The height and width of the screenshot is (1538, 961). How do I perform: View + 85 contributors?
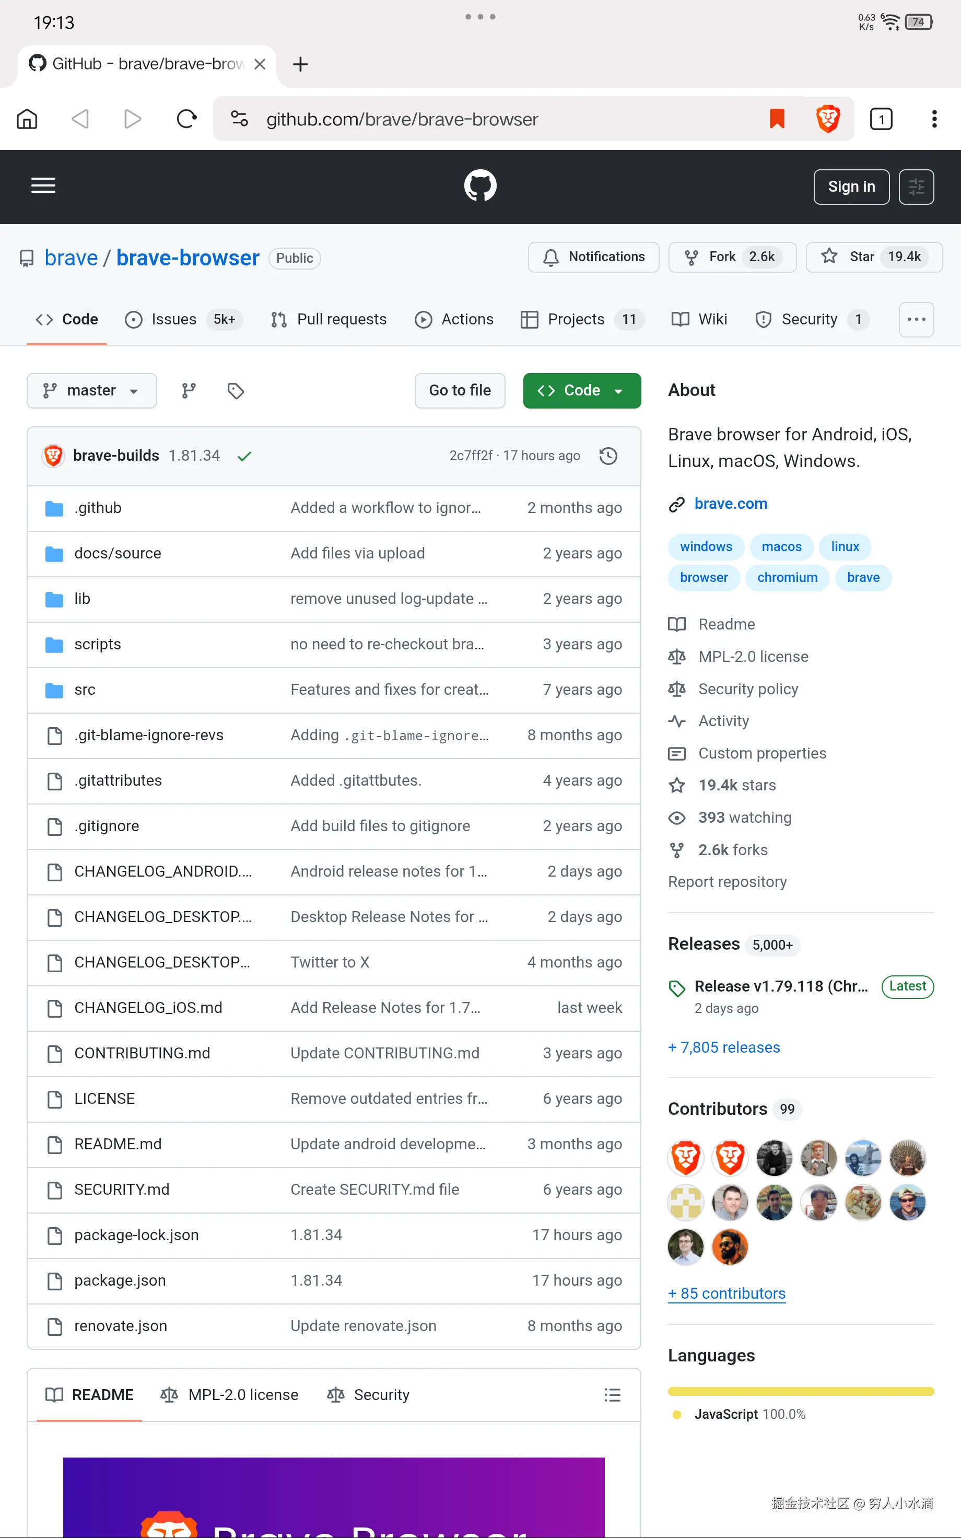[726, 1294]
